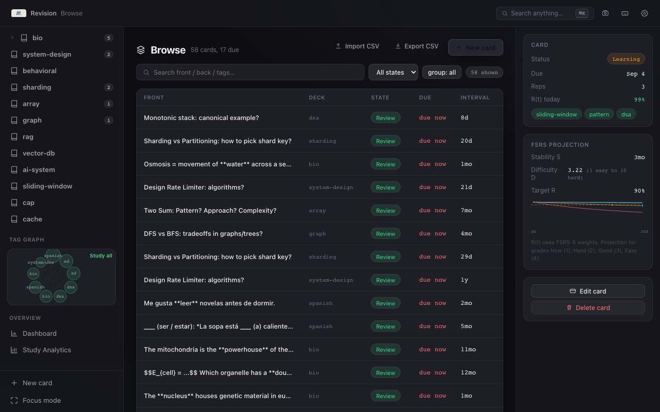
Task: Open the 'Two Sum: Pattern? Approach? Complexity?' card
Action: 320,210
